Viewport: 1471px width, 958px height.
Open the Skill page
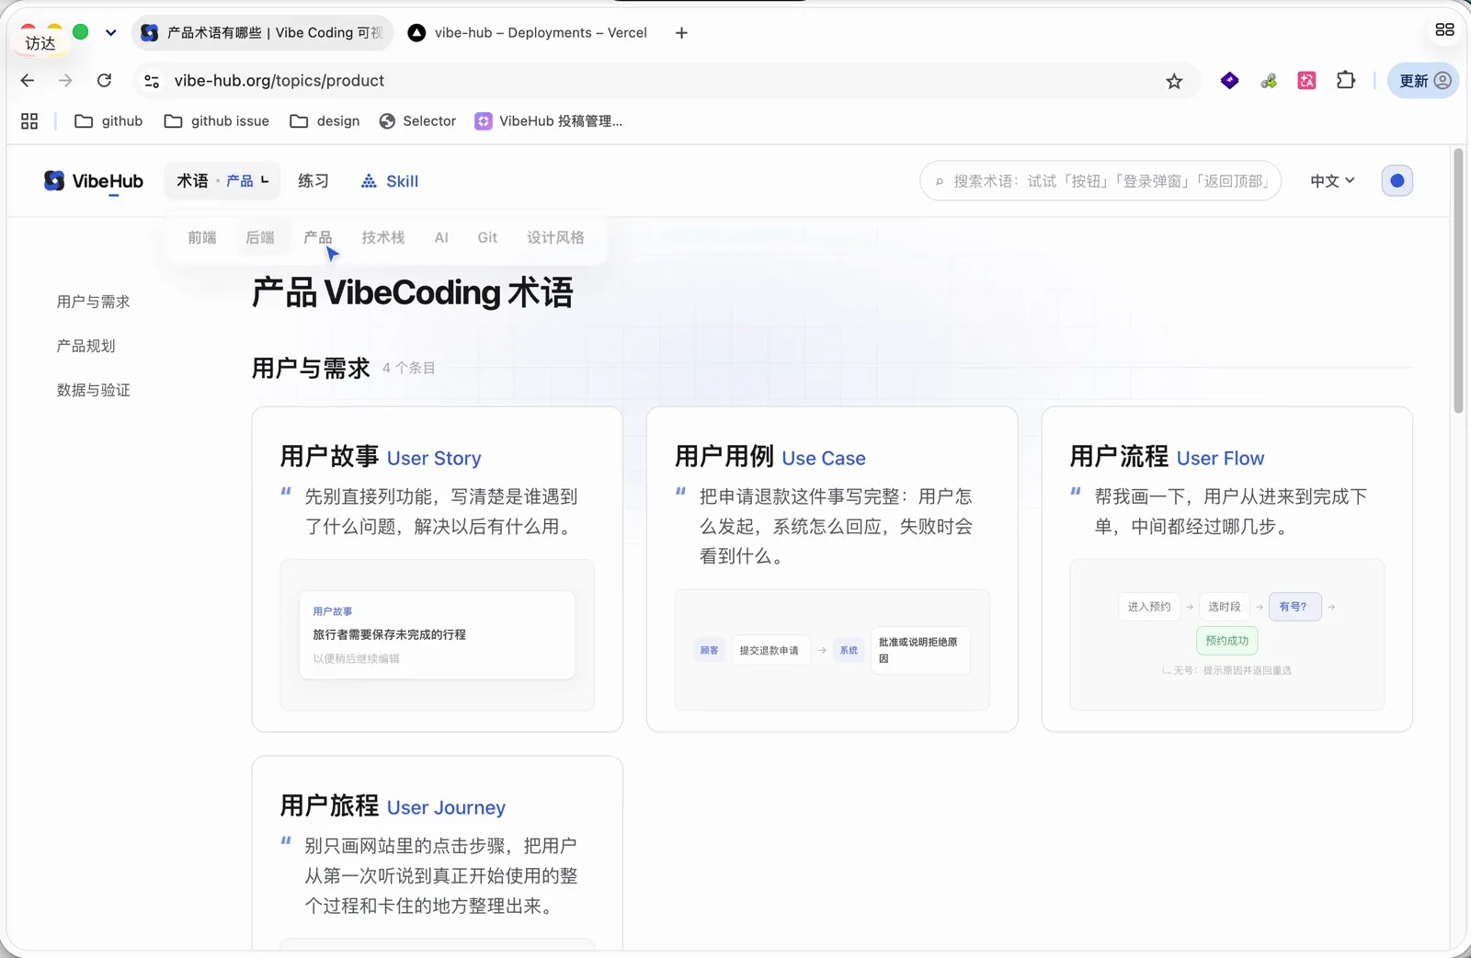pyautogui.click(x=390, y=181)
